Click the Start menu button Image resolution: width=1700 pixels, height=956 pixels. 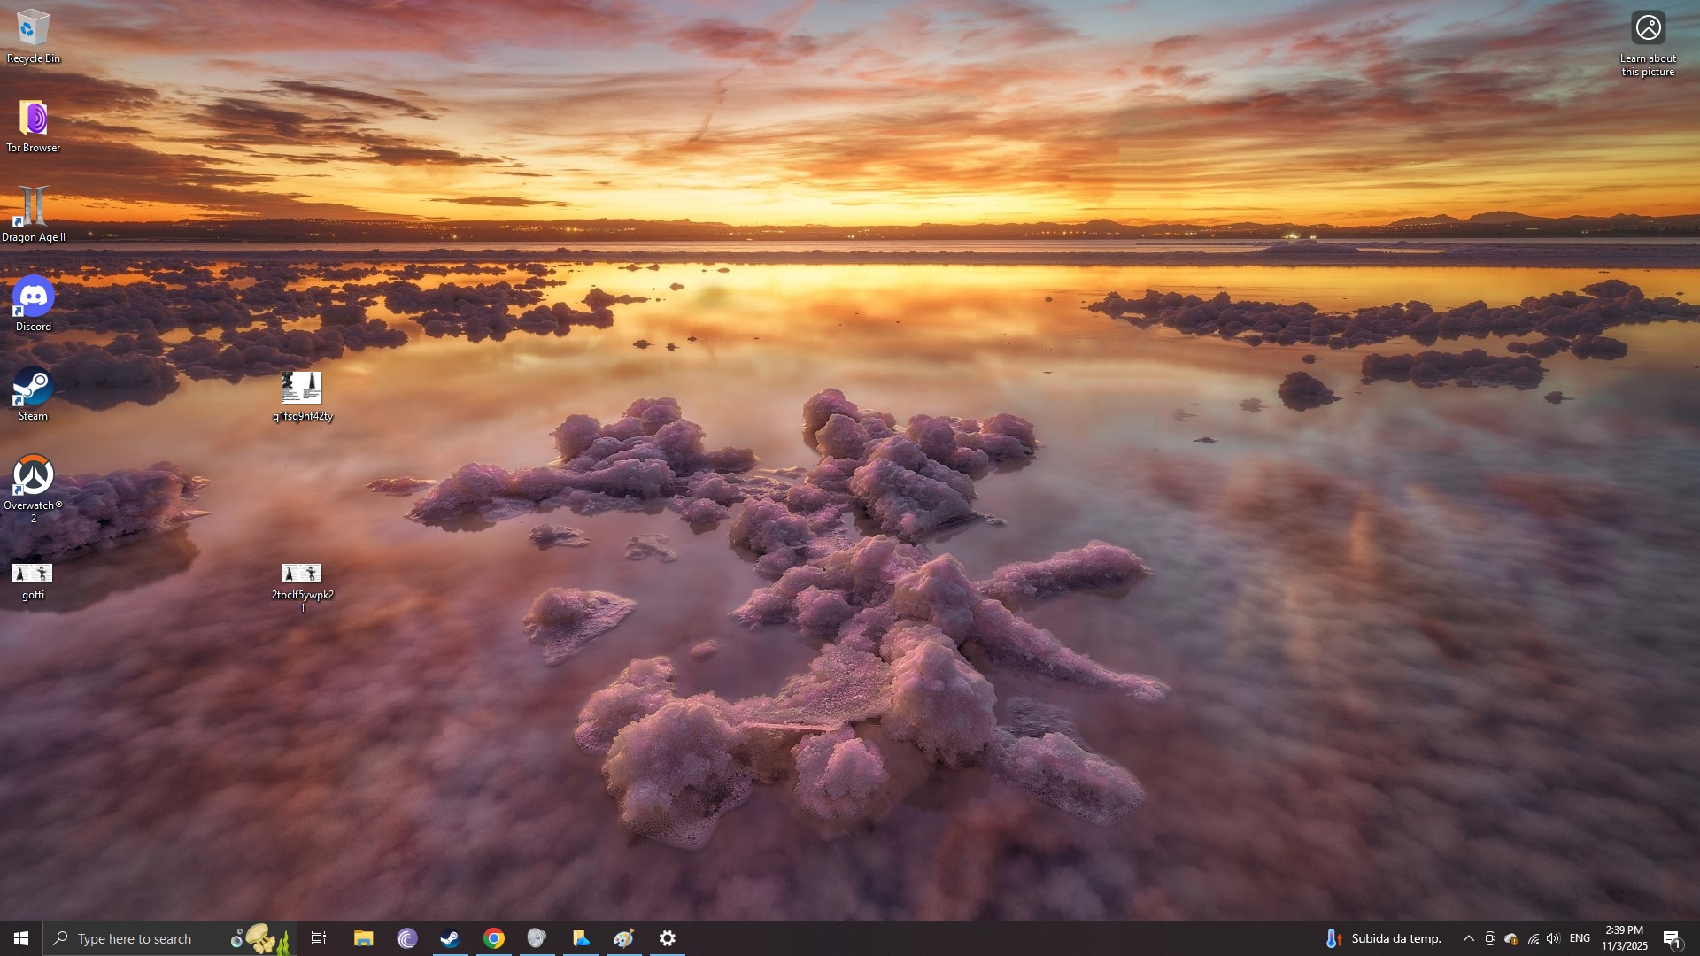point(21,938)
